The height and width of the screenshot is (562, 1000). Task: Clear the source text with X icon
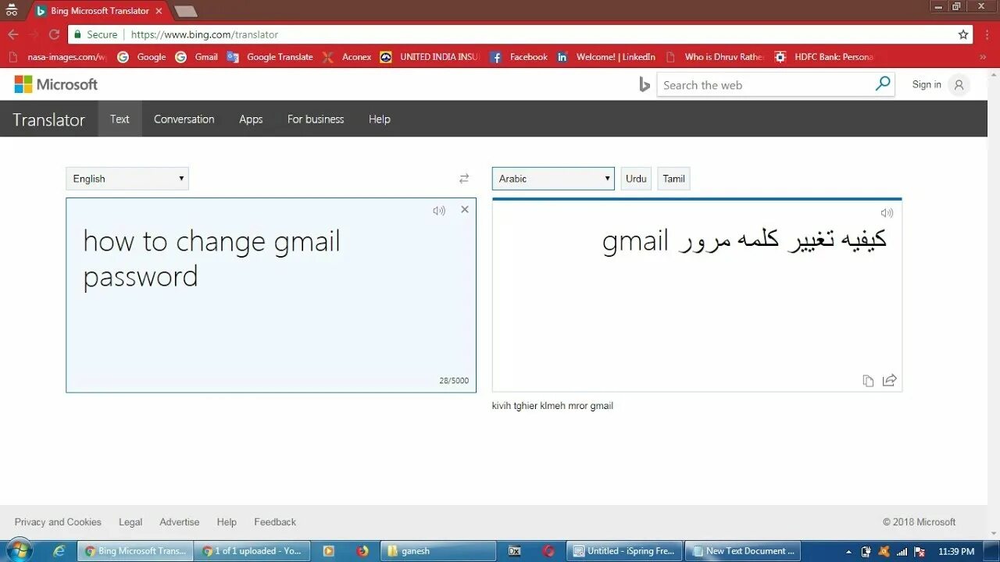(465, 209)
